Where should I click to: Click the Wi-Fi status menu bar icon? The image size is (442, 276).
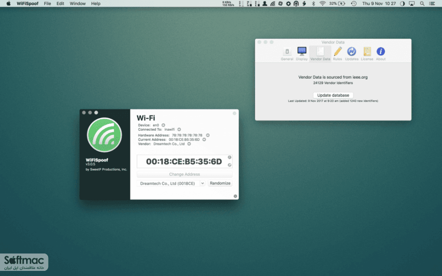[x=322, y=4]
